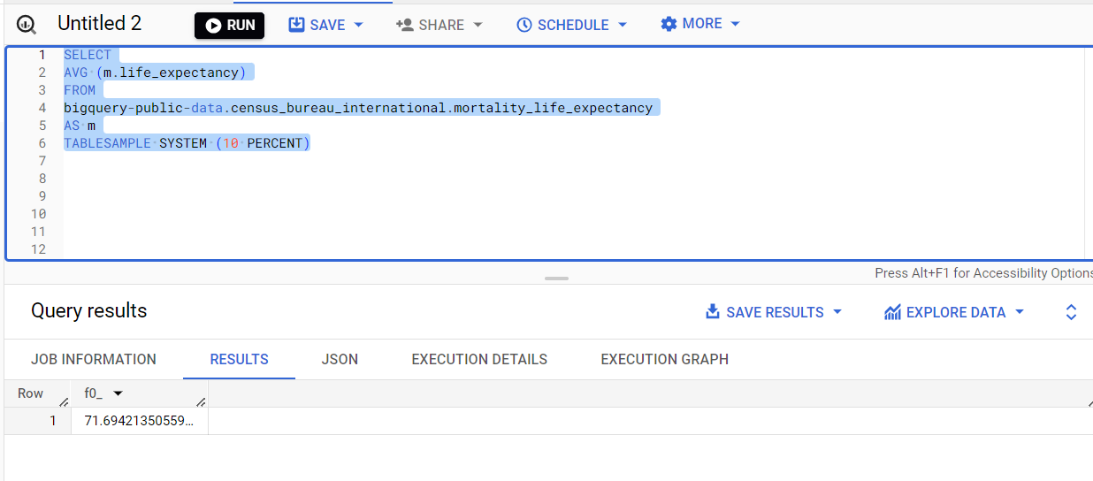Select the RESULTS tab
Viewport: 1093px width, 481px height.
239,359
